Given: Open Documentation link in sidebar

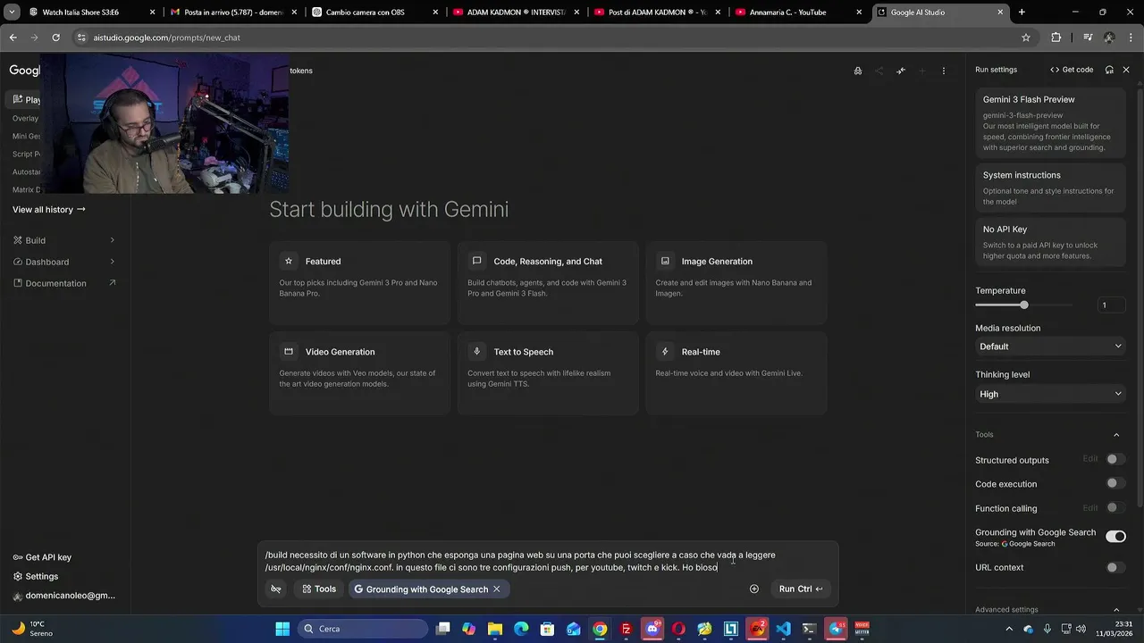Looking at the screenshot, I should coord(64,283).
